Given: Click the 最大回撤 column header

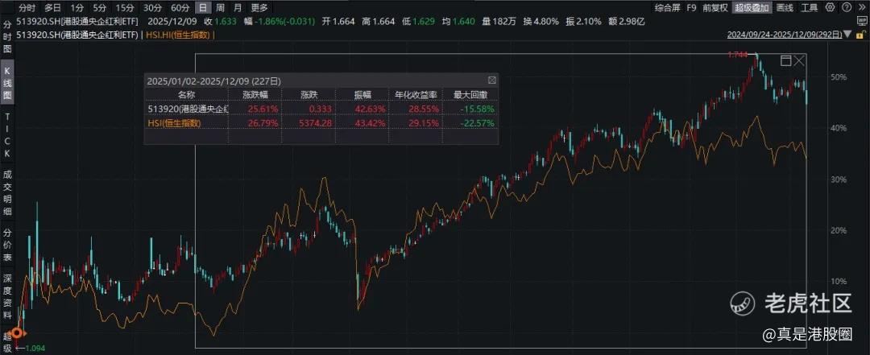Looking at the screenshot, I should click(470, 94).
